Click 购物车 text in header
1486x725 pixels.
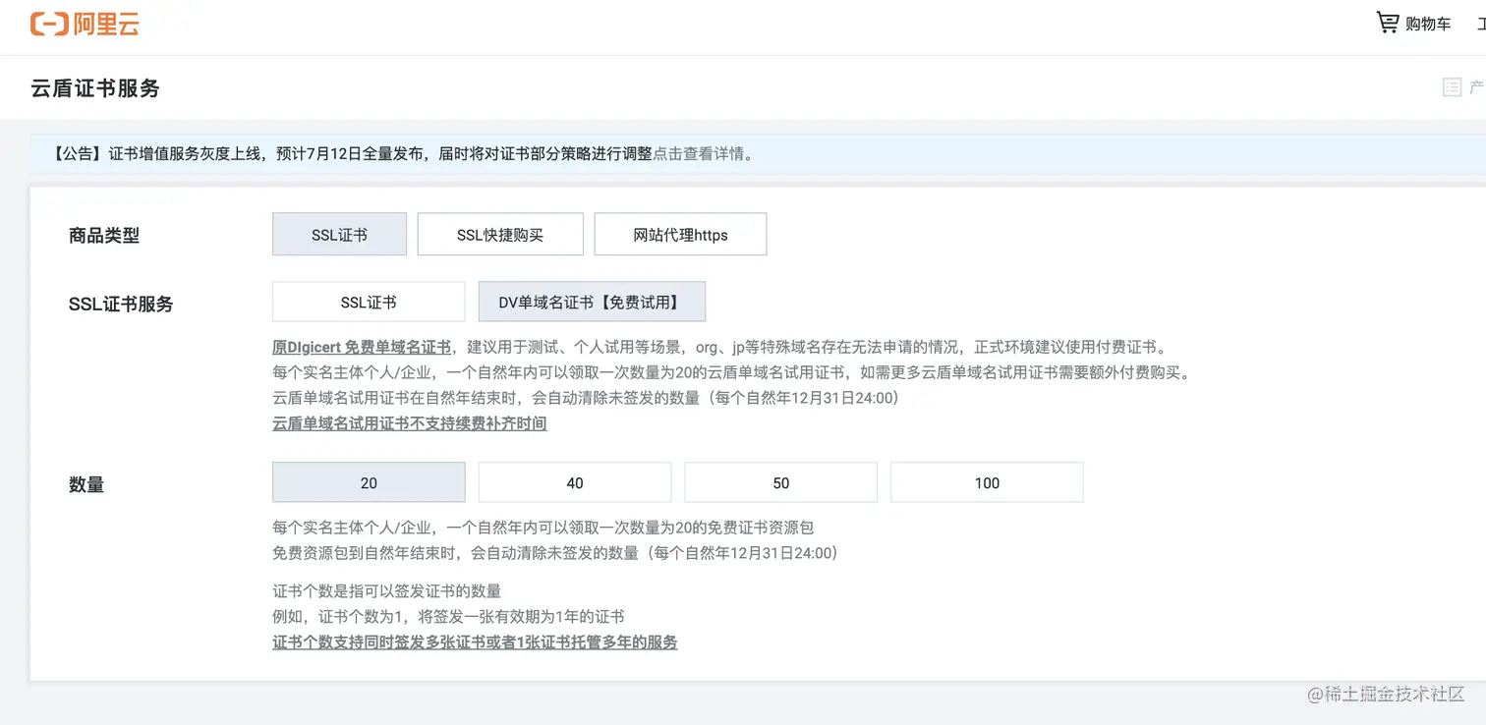click(1428, 25)
